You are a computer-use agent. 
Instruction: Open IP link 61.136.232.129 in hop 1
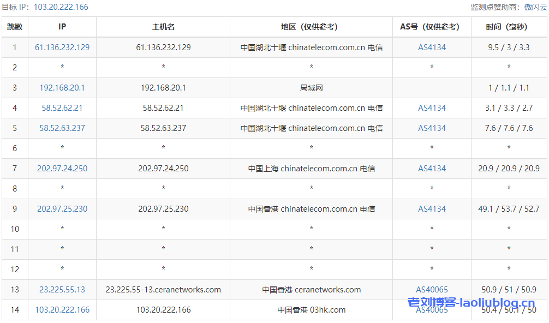click(62, 47)
